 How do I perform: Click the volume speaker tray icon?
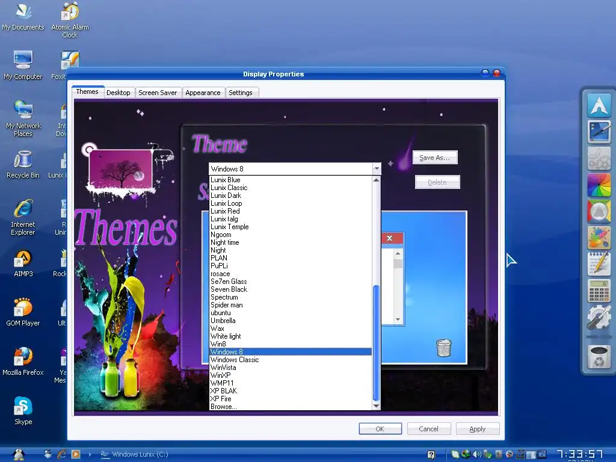tap(476, 455)
